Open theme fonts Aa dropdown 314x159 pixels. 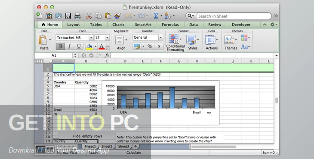(245, 47)
